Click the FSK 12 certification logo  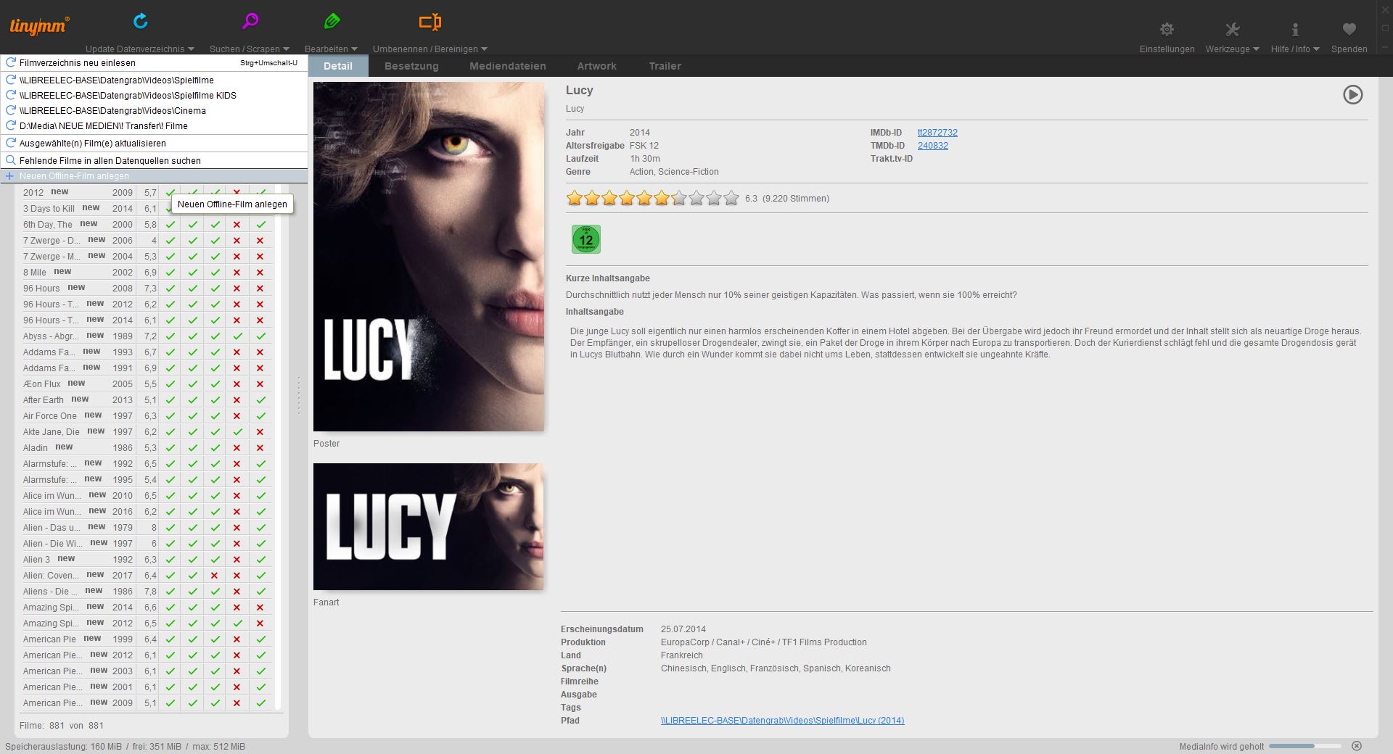586,239
